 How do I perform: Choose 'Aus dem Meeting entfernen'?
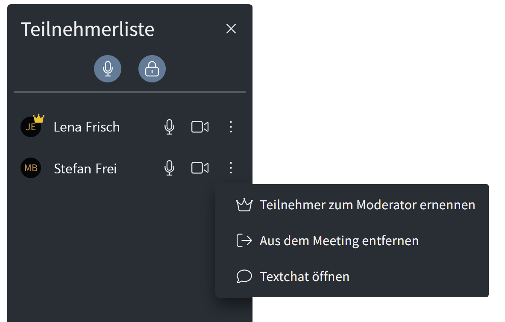tap(339, 241)
